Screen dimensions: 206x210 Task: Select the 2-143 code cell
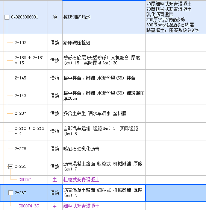click(20, 96)
